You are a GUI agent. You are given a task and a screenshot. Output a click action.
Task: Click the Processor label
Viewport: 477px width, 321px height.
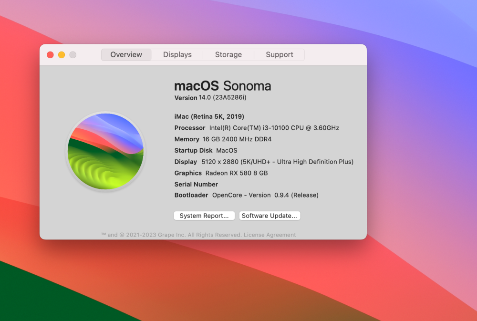[x=190, y=128]
